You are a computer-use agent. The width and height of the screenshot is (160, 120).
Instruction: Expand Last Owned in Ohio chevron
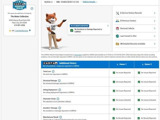pos(155,36)
